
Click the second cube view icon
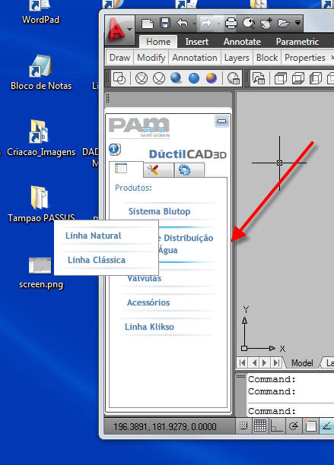[298, 78]
